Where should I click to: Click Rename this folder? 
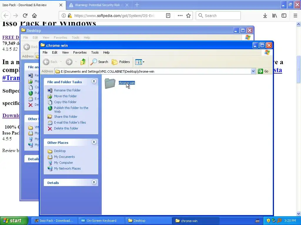pos(67,90)
